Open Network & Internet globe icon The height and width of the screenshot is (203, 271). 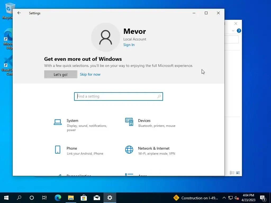click(129, 150)
